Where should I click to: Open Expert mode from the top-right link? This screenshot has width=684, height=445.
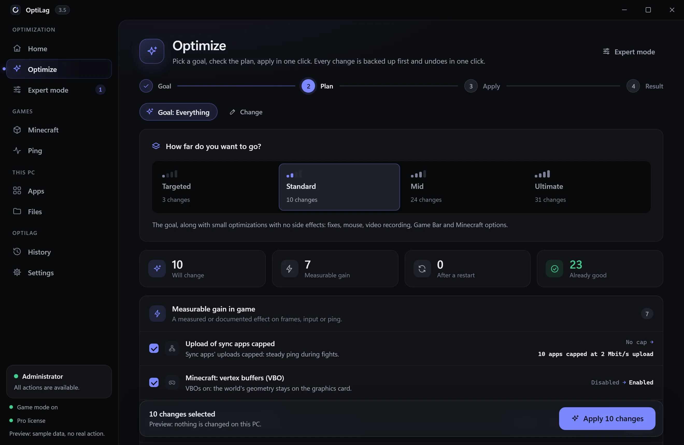[629, 52]
